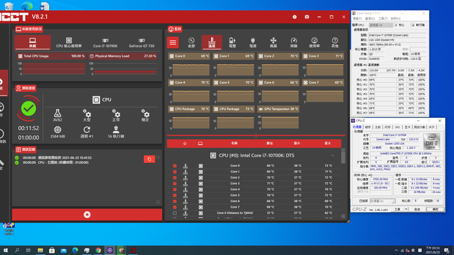
Task: Click the OK button in CPU-Z
Action: (435, 209)
